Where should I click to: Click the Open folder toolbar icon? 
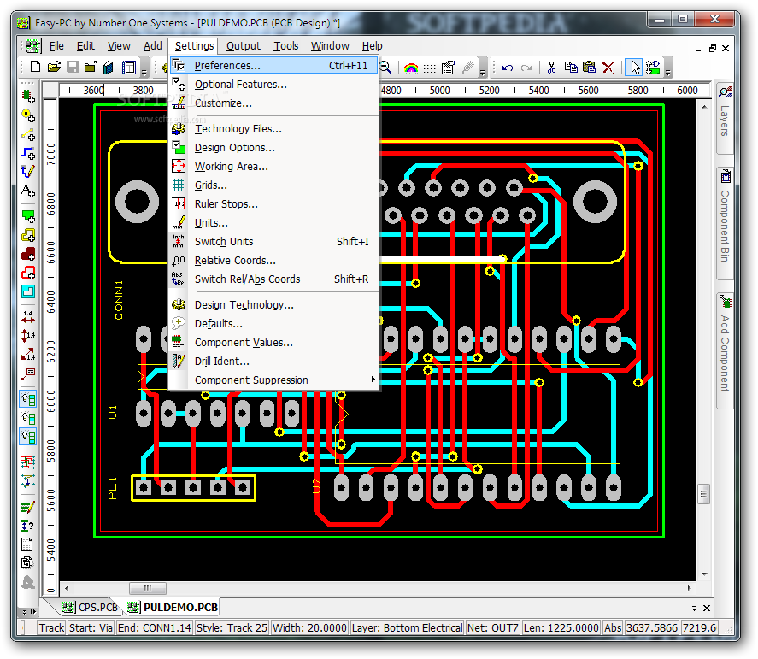(54, 67)
